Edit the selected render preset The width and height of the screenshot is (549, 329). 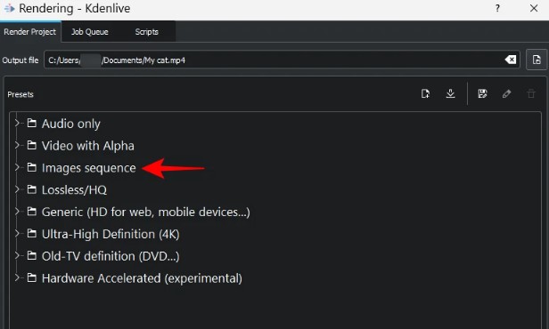click(506, 93)
